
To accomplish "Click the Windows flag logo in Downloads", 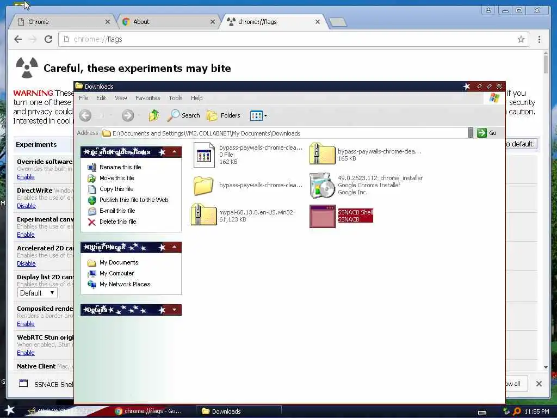I will 494,98.
